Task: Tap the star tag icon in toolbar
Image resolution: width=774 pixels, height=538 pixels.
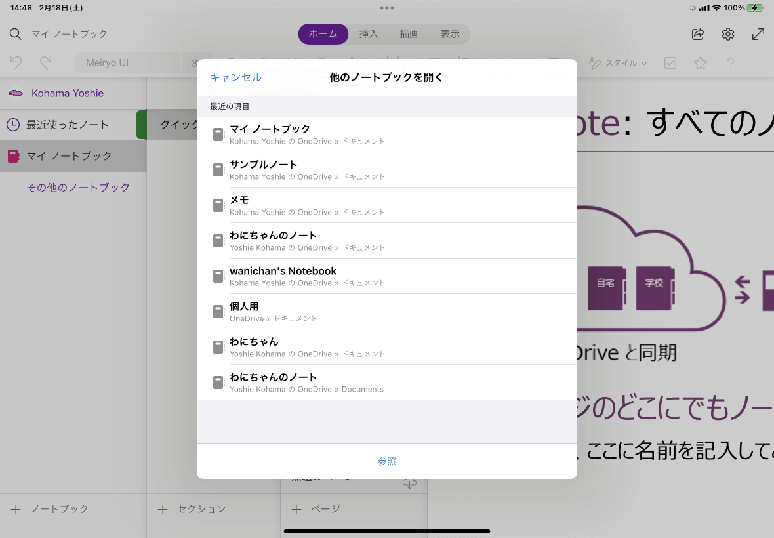Action: click(x=701, y=63)
